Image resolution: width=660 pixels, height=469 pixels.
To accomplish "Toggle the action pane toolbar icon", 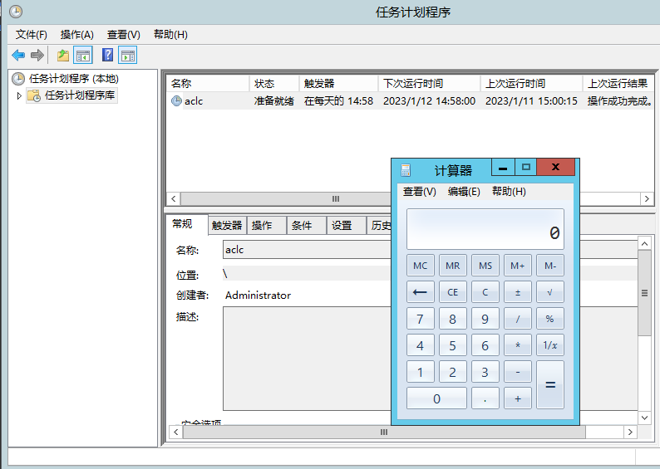I will [x=127, y=55].
